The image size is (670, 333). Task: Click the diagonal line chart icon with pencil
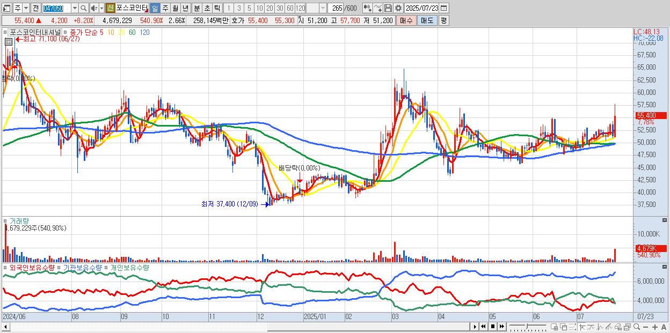609,326
